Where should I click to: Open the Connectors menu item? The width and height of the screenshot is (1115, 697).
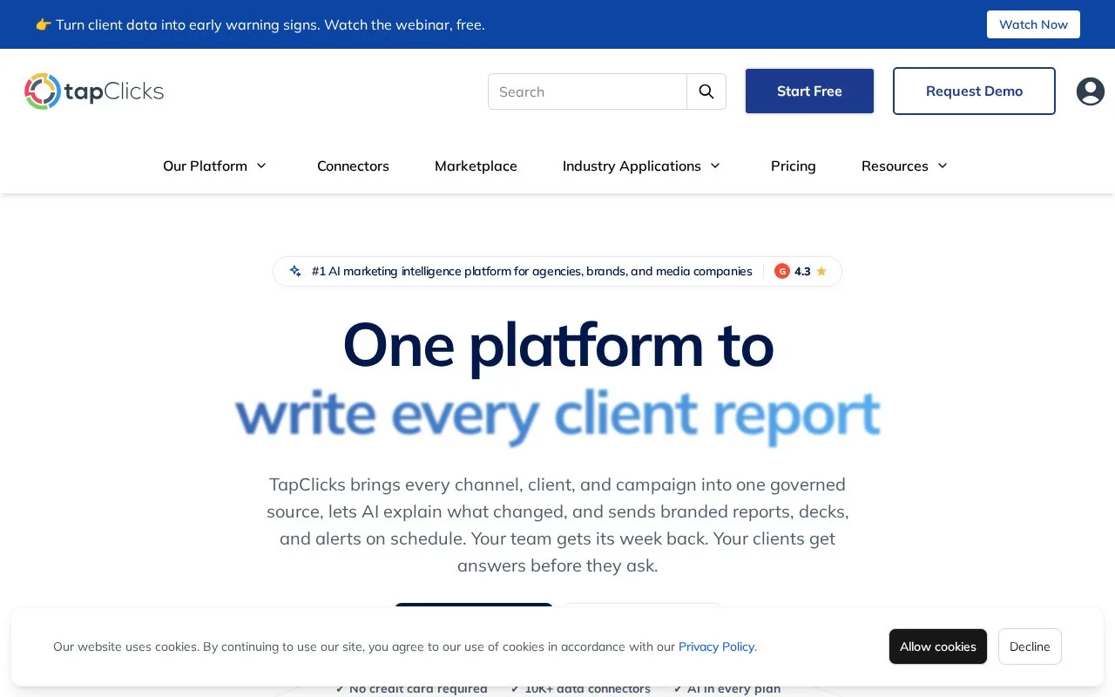(x=353, y=166)
